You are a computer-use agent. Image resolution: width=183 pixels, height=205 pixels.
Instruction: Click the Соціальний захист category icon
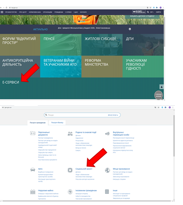(70, 170)
